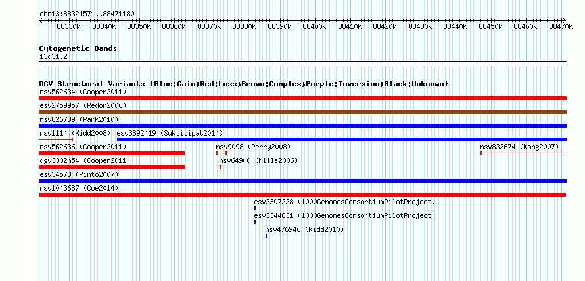Click the short red span under nsv9098
Image resolution: width=585 pixels, height=281 pixels.
click(222, 153)
